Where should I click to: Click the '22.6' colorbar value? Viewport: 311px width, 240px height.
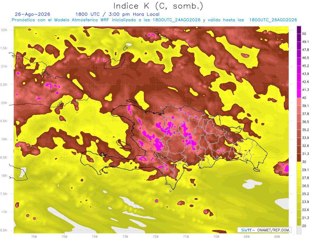[x=305, y=210]
